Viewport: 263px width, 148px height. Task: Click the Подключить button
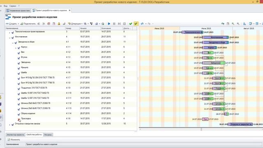(x=28, y=24)
